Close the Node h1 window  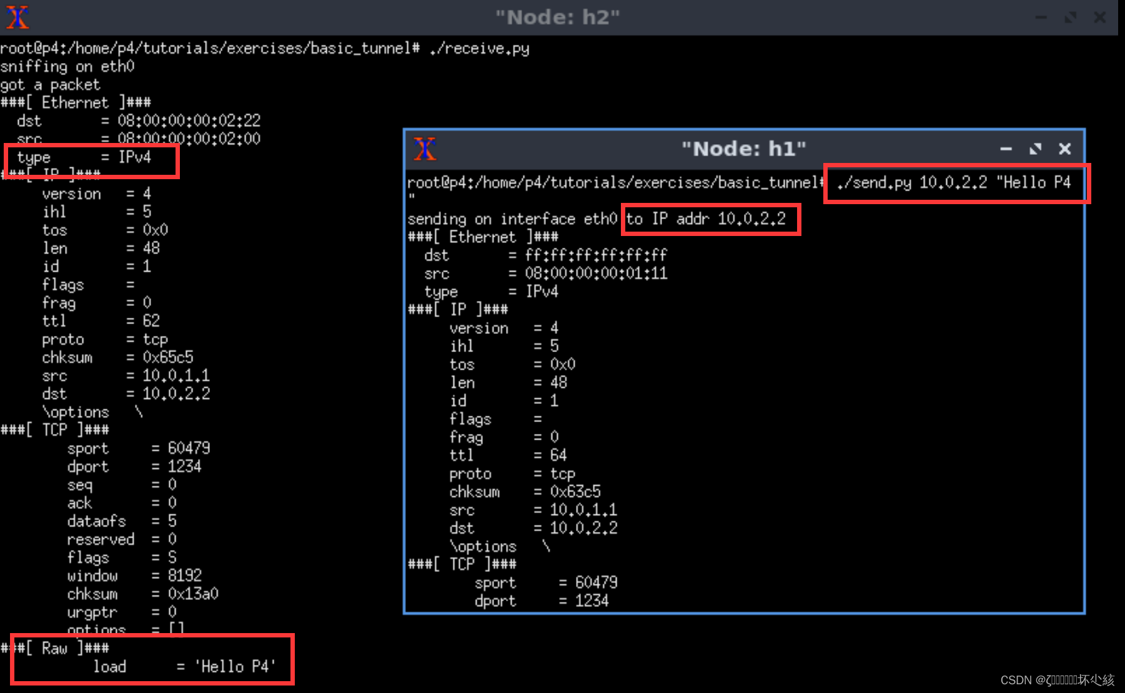tap(1065, 149)
